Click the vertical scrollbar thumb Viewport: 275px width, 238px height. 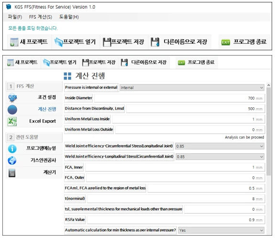268,131
